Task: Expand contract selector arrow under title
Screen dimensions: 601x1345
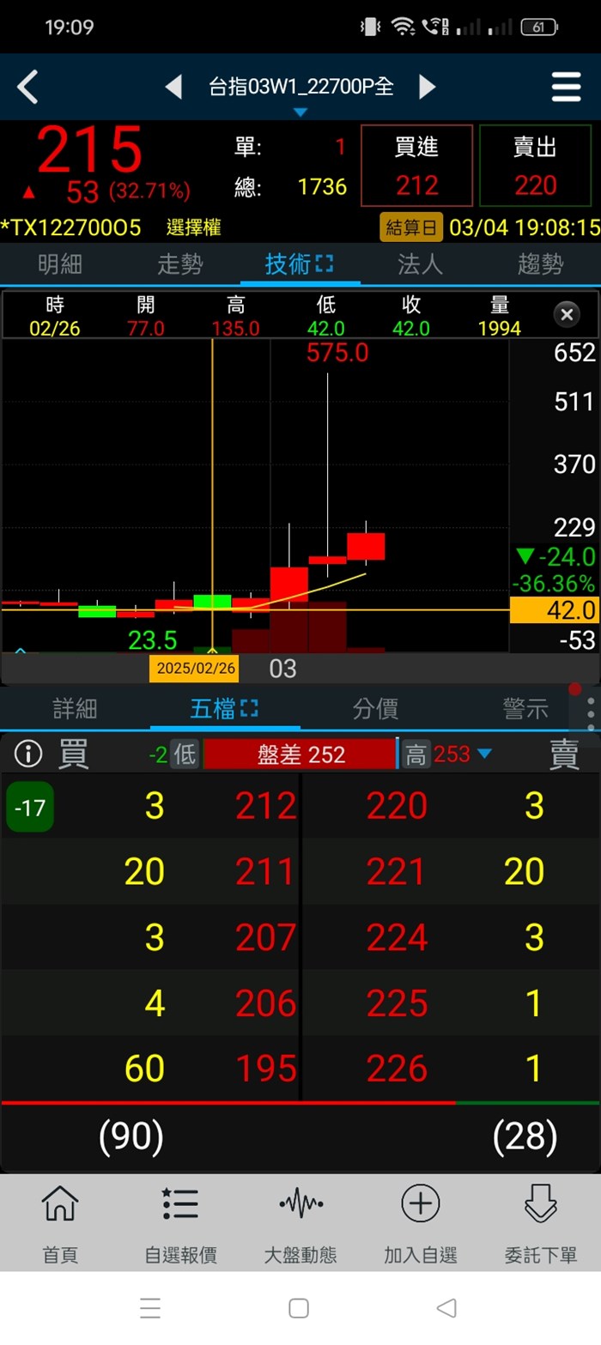Action: pyautogui.click(x=300, y=112)
